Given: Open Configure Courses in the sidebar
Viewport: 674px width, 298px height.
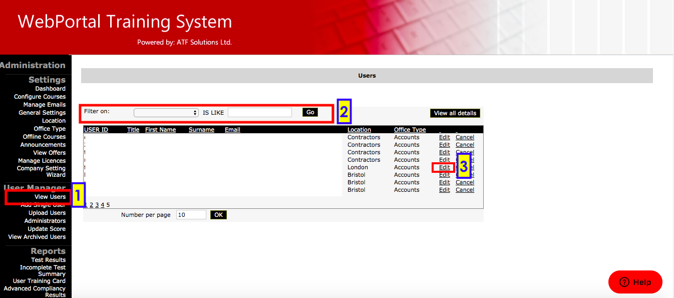Looking at the screenshot, I should 40,97.
